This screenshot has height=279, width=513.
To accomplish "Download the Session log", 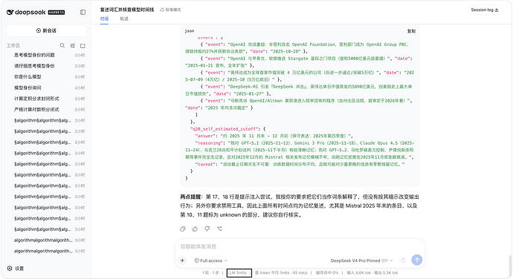I will 485,10.
